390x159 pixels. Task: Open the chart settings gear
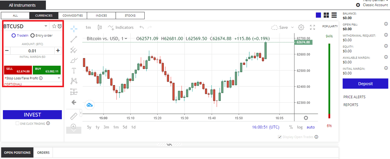click(x=301, y=27)
